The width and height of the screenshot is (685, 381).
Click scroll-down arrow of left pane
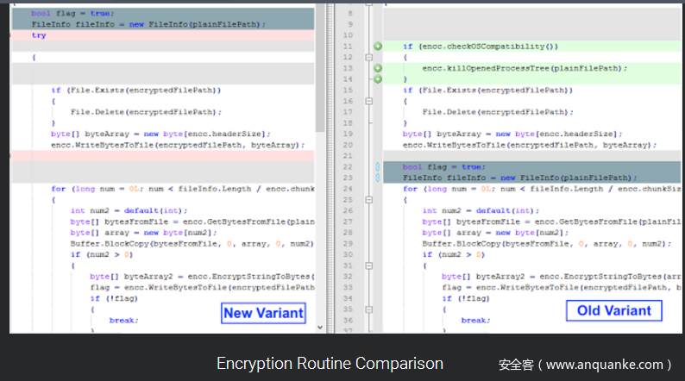point(320,328)
